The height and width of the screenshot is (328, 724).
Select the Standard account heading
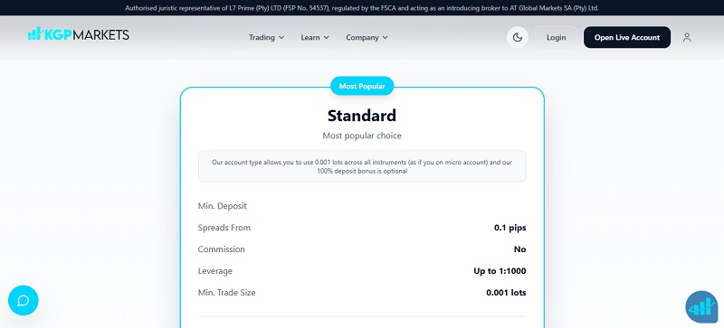pos(362,116)
